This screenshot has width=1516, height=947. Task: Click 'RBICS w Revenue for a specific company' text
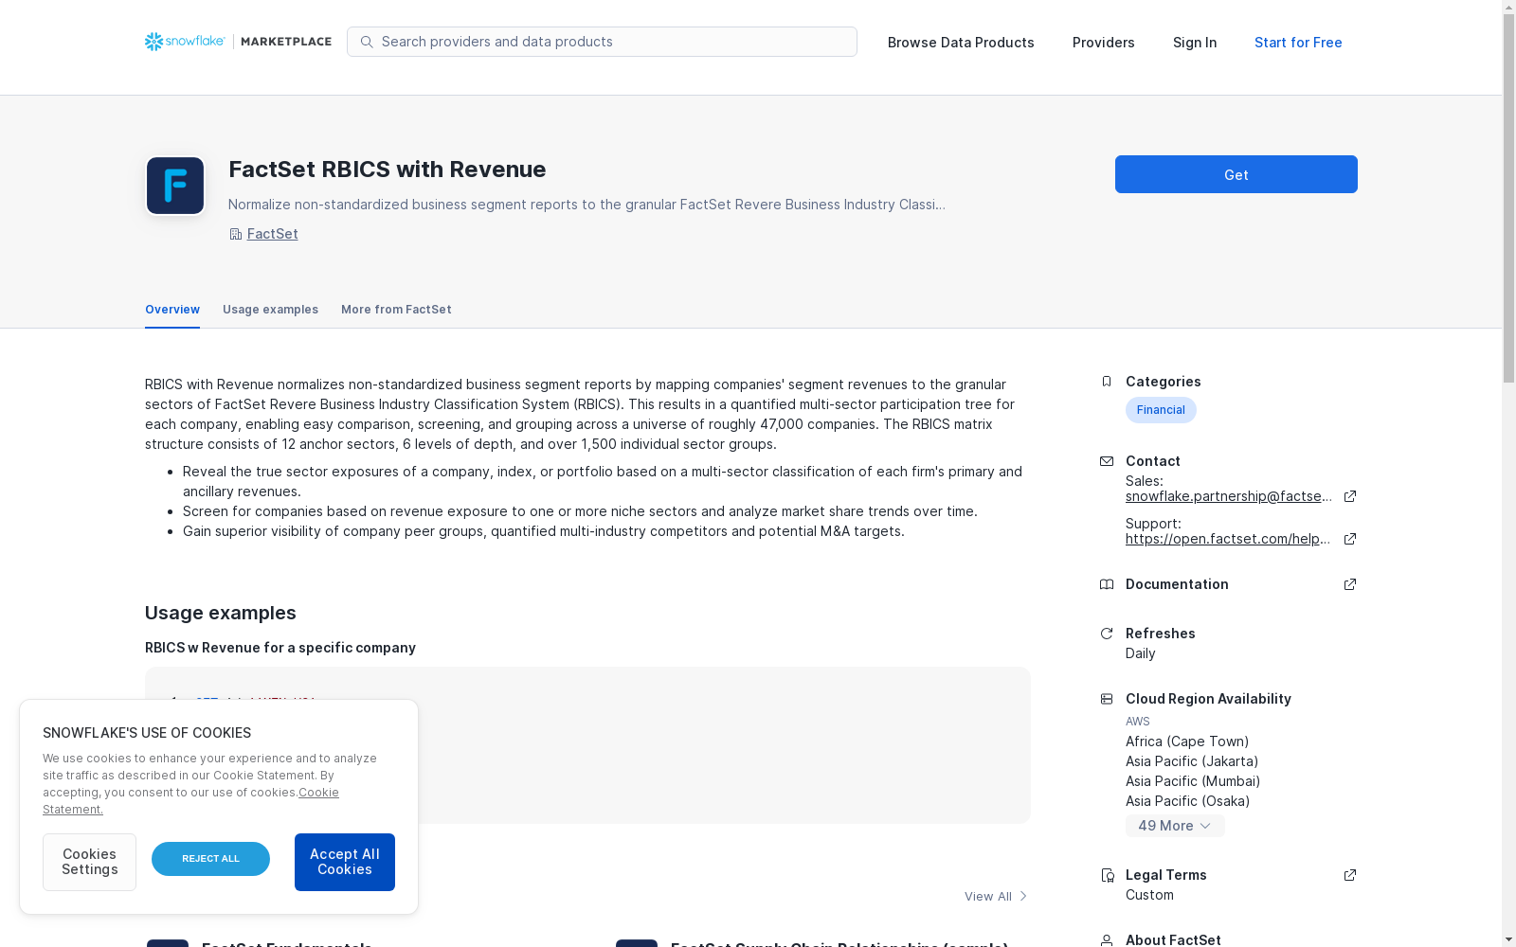coord(280,648)
